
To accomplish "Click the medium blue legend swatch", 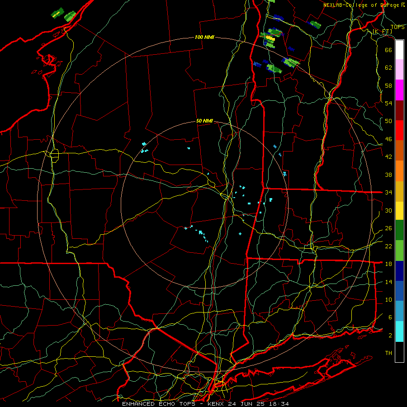I will 399,291.
